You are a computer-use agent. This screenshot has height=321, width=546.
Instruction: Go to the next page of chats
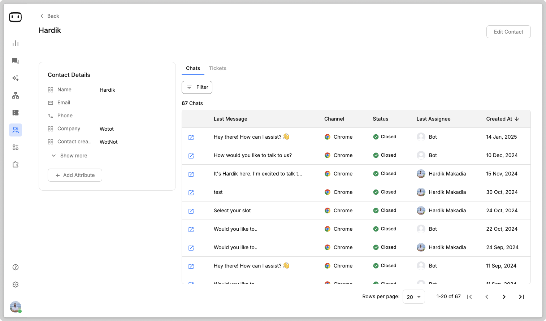tap(504, 297)
